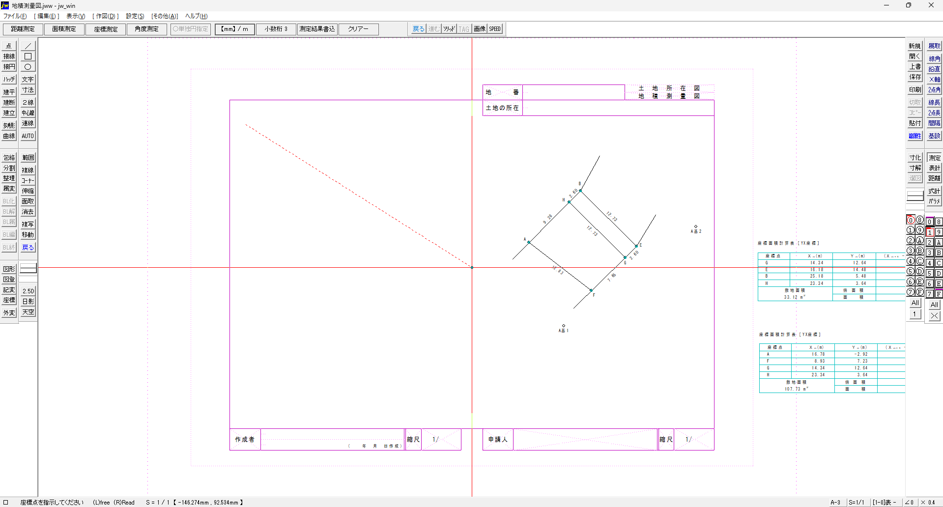Select the rectangle drawing tool icon
This screenshot has width=943, height=507.
(x=28, y=56)
